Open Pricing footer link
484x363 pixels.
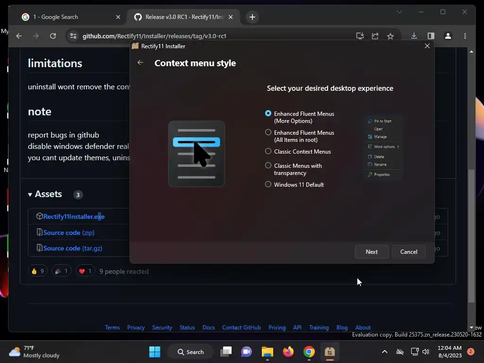[x=277, y=328]
